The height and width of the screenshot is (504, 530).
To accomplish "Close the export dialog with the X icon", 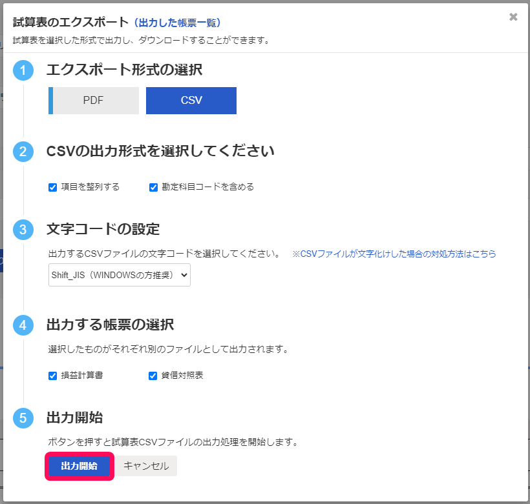I will click(513, 17).
